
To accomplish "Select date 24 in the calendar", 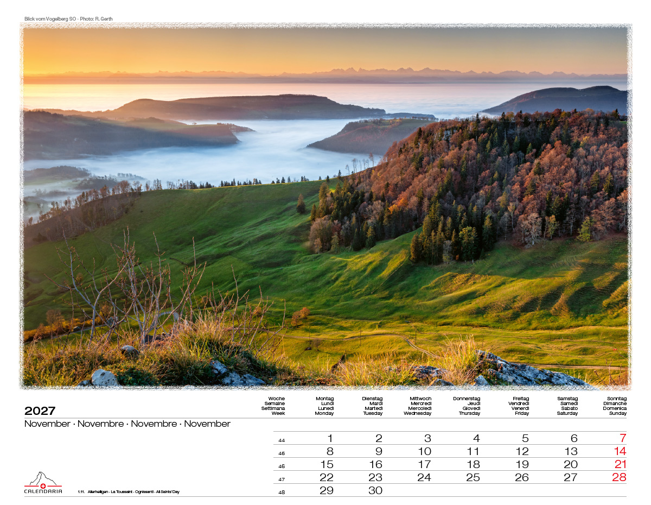I will [x=424, y=477].
